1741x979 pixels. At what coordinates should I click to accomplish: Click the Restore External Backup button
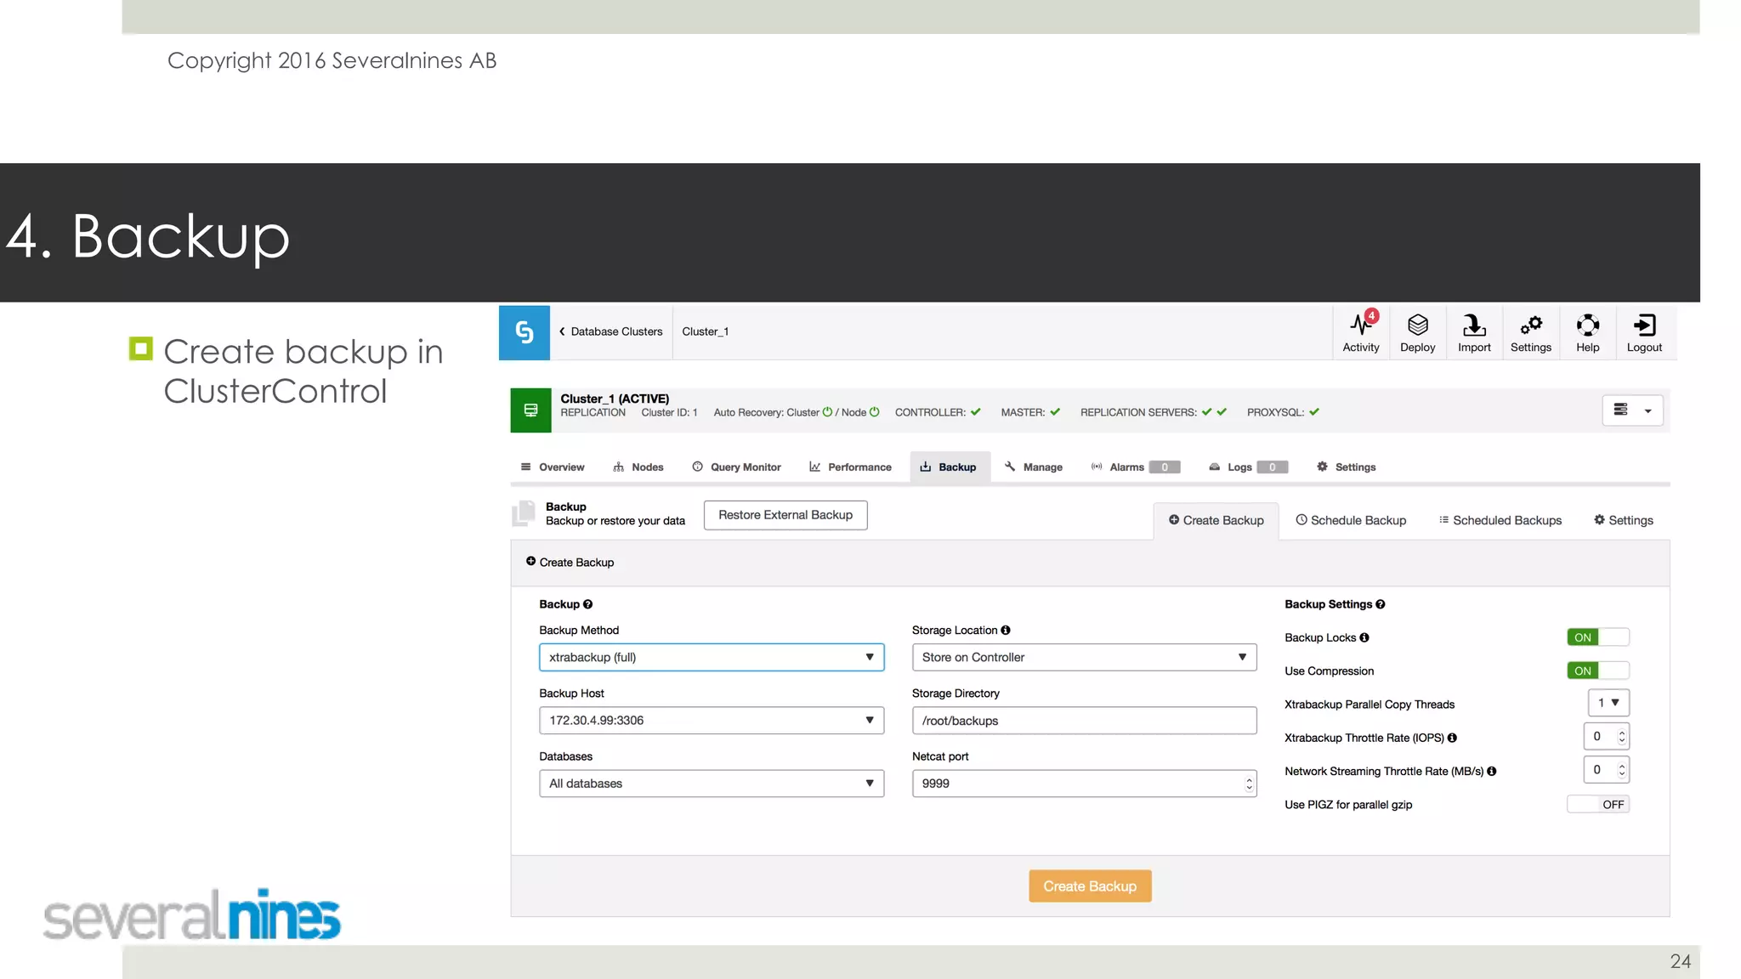pos(785,515)
